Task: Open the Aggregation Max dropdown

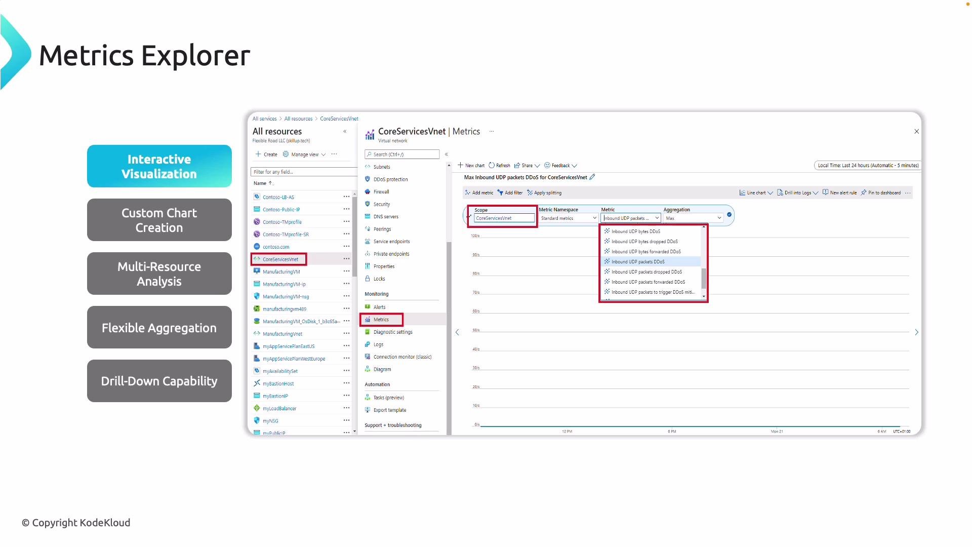Action: (x=693, y=218)
